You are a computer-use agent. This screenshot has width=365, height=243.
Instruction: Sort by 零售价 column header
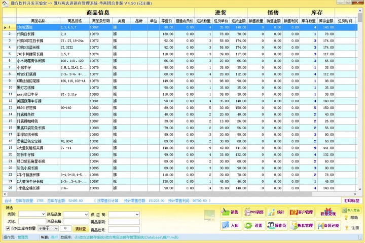[167, 21]
